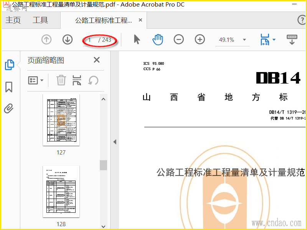Click the / 243 total pages text
This screenshot has width=307, height=230.
[x=105, y=40]
